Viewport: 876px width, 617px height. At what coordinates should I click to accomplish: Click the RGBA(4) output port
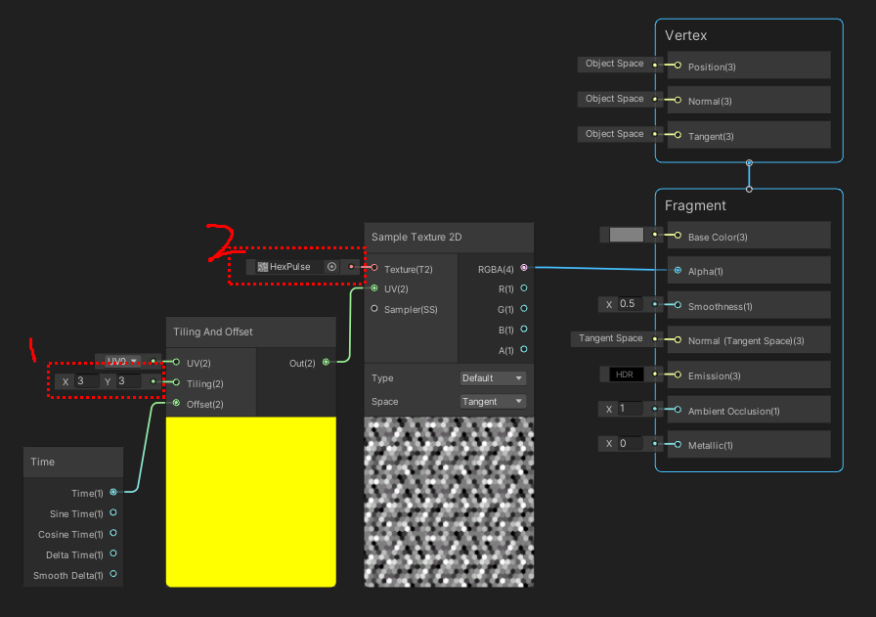[x=524, y=268]
